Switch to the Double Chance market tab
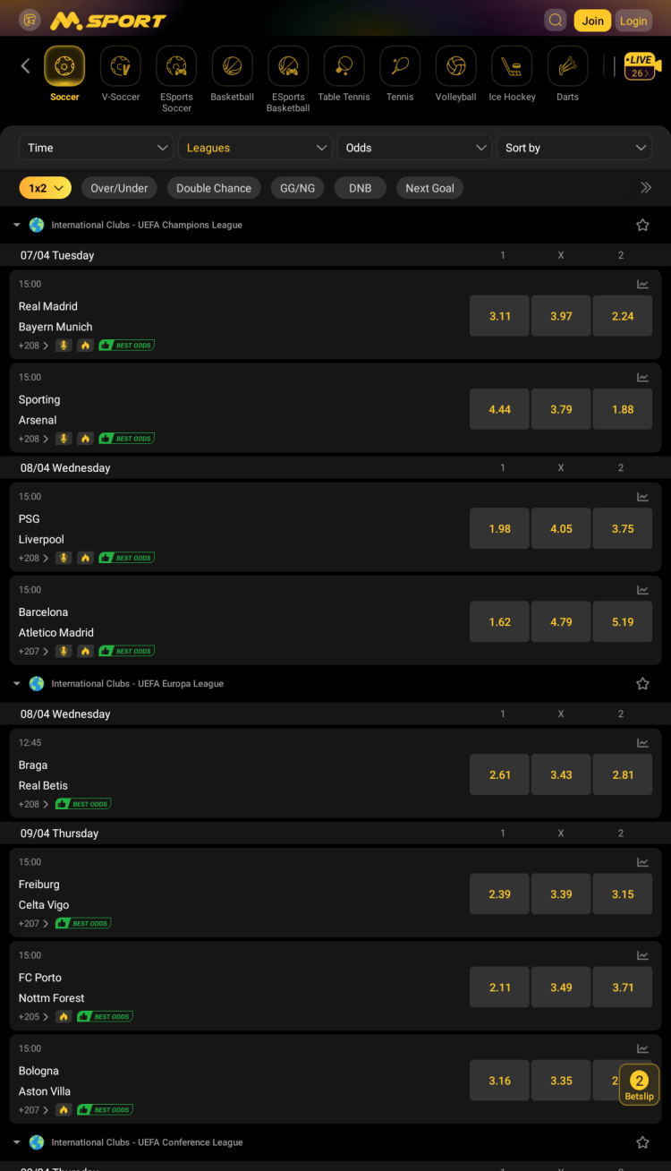This screenshot has width=671, height=1171. (x=214, y=188)
